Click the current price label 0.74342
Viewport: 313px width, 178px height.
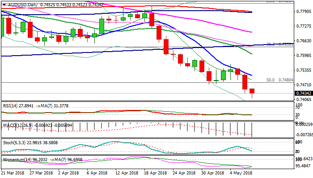(x=304, y=93)
